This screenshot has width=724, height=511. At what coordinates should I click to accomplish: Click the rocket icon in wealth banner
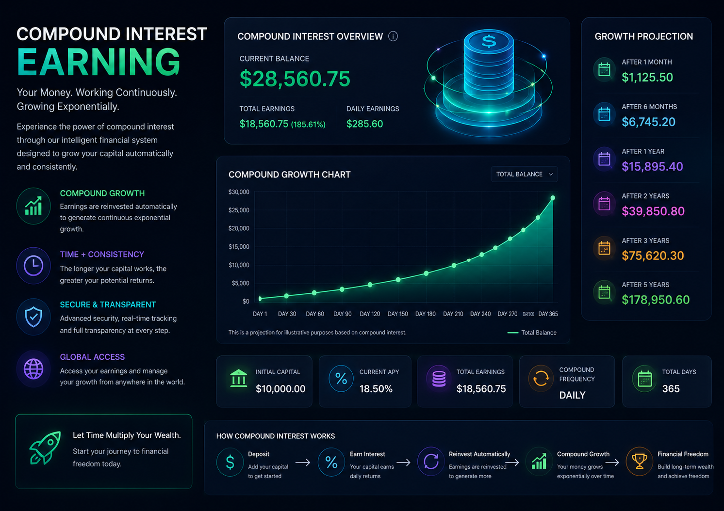tap(45, 447)
